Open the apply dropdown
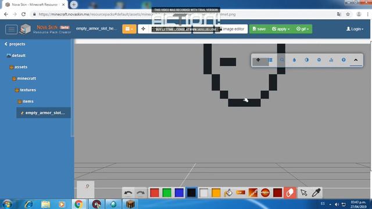The height and width of the screenshot is (209, 372). [x=281, y=29]
